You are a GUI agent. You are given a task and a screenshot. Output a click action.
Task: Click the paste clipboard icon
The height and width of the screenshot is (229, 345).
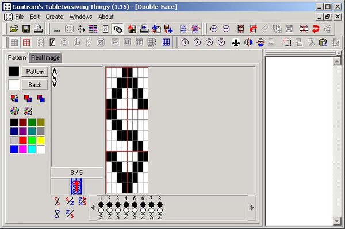pos(323,42)
